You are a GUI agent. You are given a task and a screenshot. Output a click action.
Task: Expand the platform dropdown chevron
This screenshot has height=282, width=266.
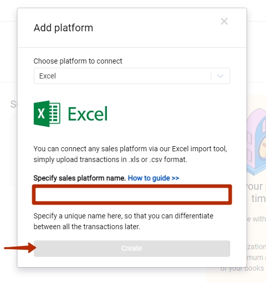pos(220,76)
